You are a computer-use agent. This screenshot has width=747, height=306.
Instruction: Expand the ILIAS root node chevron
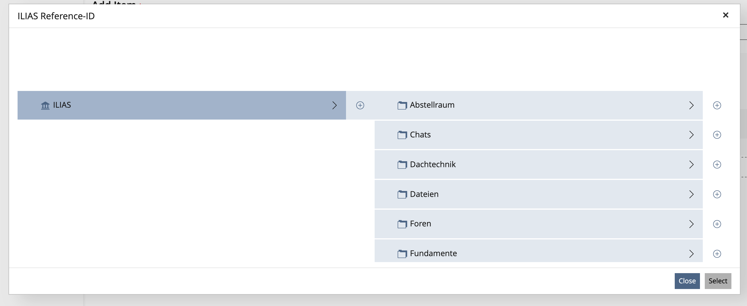(334, 105)
